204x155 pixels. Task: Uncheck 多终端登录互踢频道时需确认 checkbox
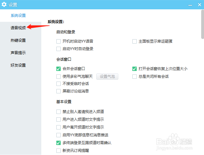click(59, 143)
